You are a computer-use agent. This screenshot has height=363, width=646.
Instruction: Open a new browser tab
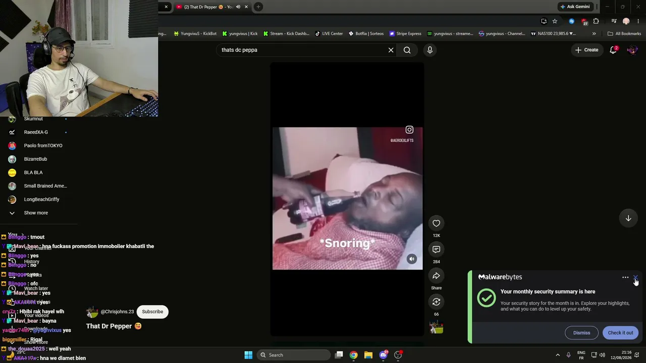pos(258,7)
